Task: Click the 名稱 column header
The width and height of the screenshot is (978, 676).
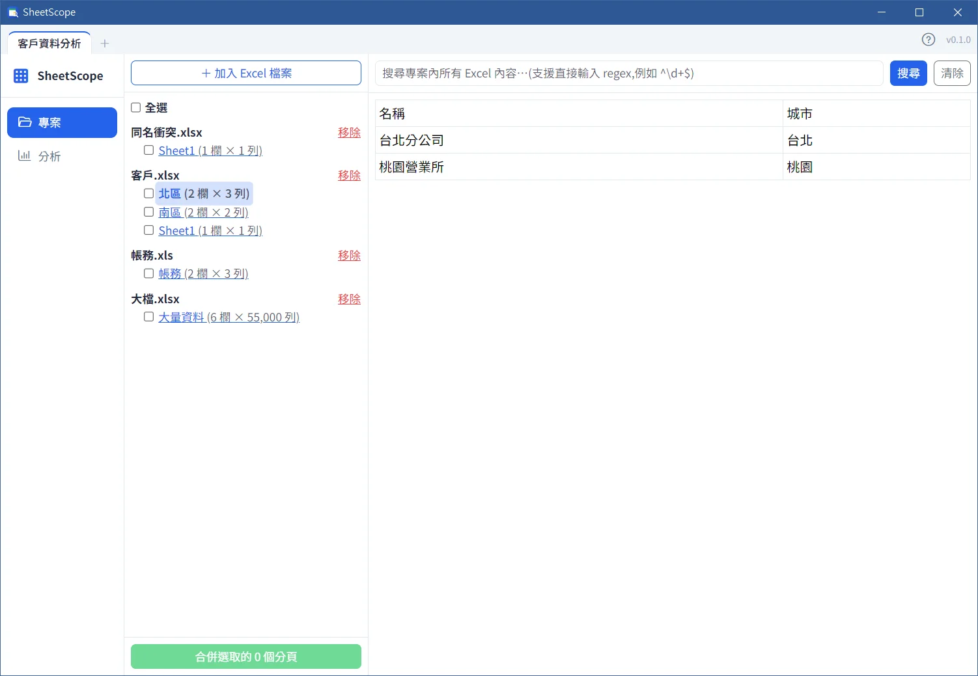Action: [579, 113]
